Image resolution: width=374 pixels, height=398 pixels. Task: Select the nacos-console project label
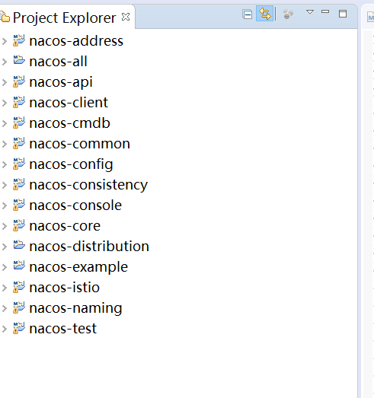tap(75, 205)
